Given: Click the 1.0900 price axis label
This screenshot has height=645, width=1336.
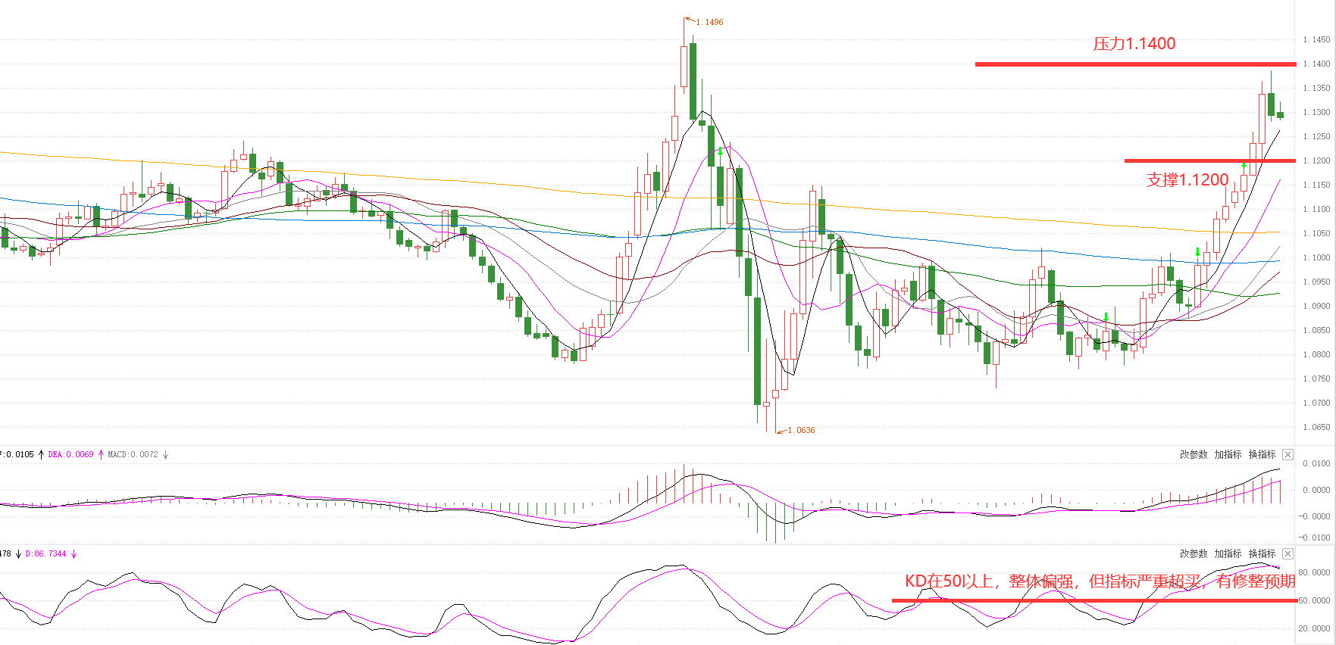Looking at the screenshot, I should point(1316,306).
